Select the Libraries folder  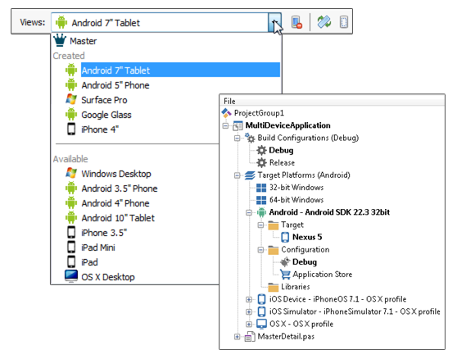tap(295, 287)
